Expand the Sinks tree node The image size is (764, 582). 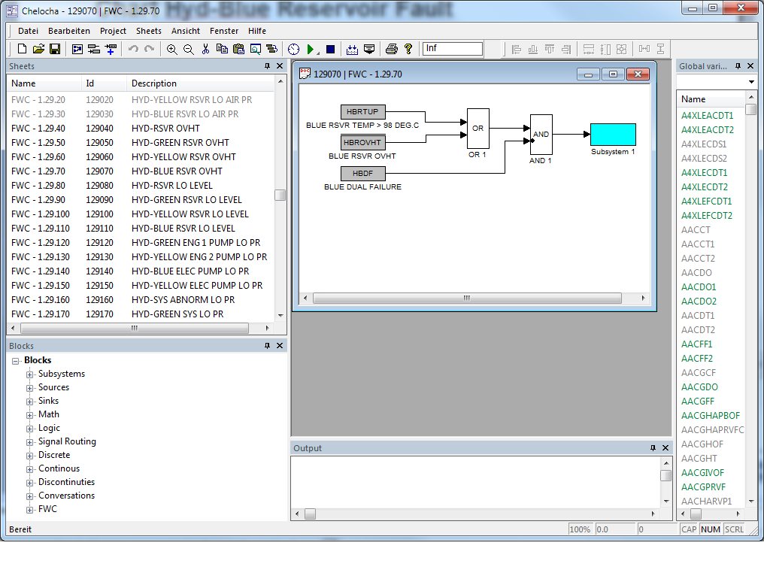click(x=30, y=402)
